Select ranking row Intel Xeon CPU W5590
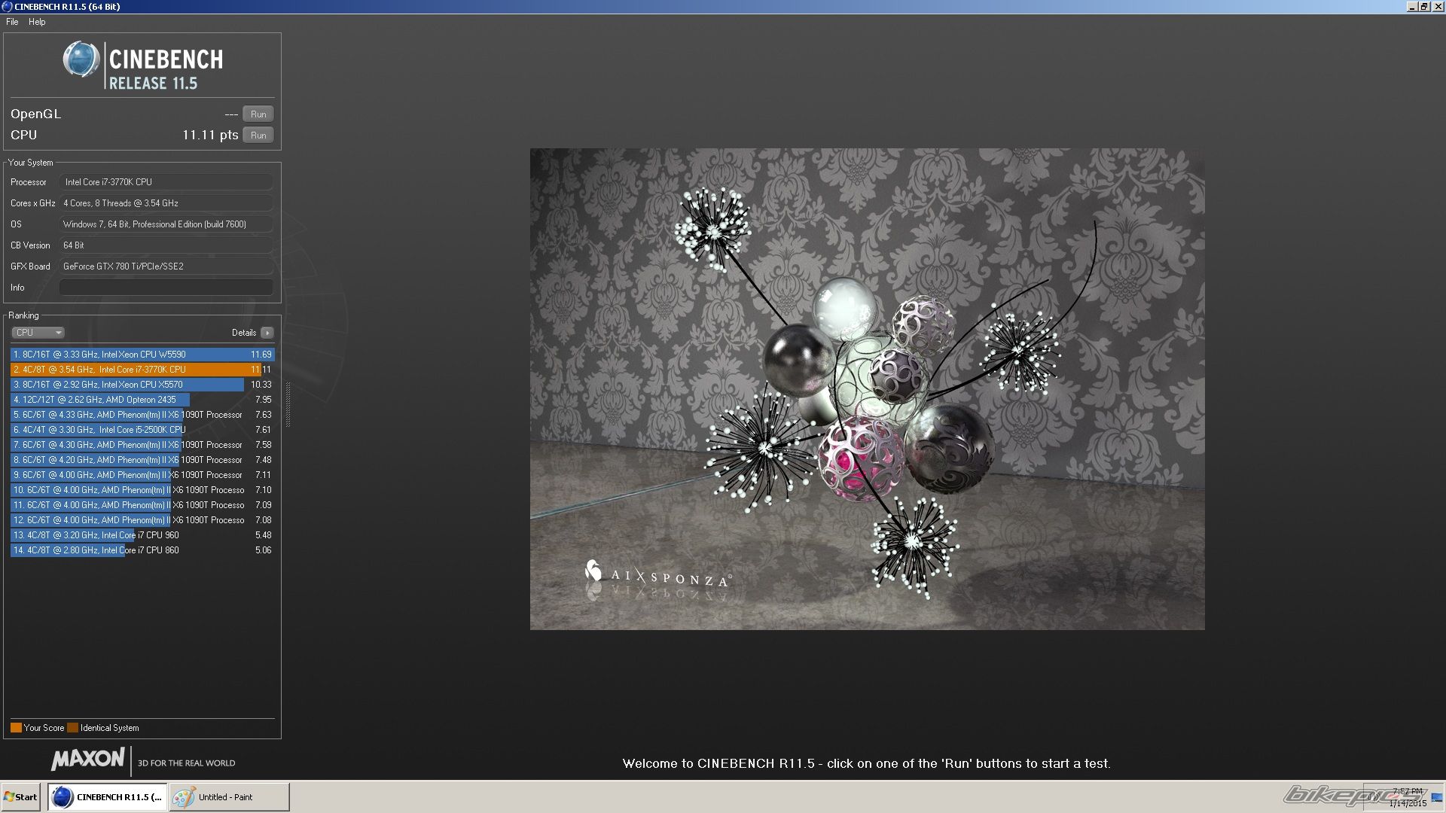The image size is (1446, 813). coord(142,355)
